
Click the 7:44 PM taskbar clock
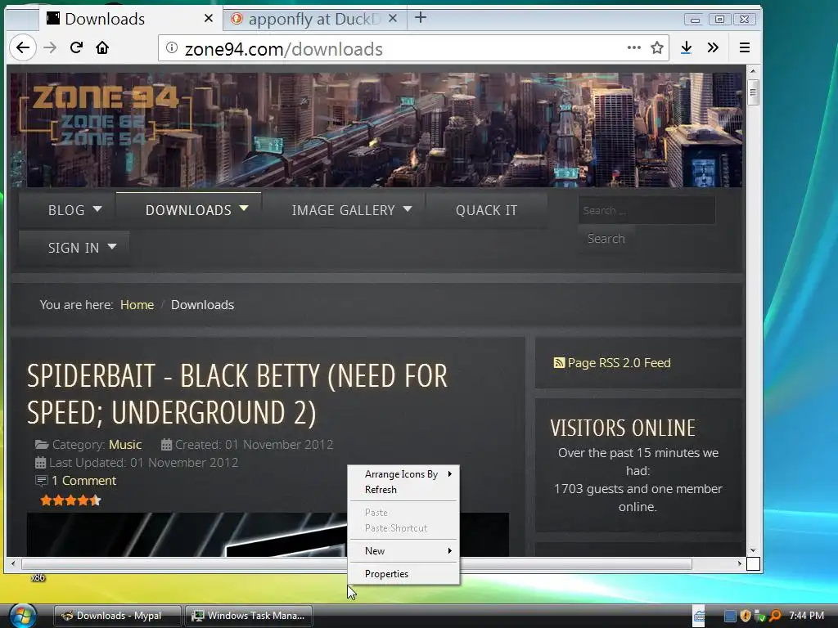click(806, 616)
